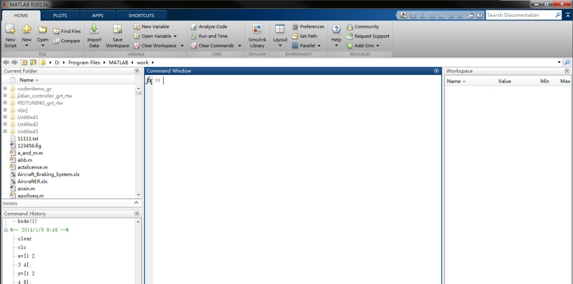Image resolution: width=573 pixels, height=284 pixels.
Task: Collapse the 2014/1/6 command history group
Action: pyautogui.click(x=6, y=230)
